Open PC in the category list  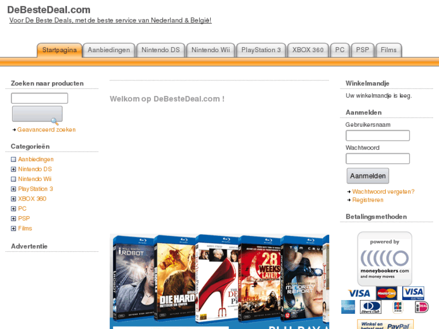pyautogui.click(x=22, y=209)
